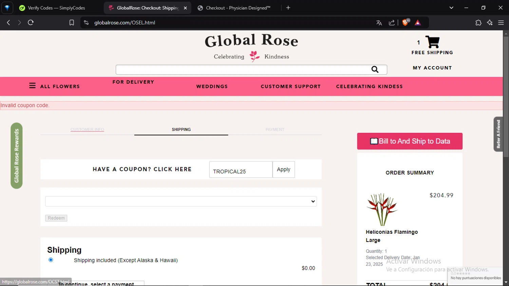Open the All Flowers menu
This screenshot has height=286, width=509.
pos(60,87)
